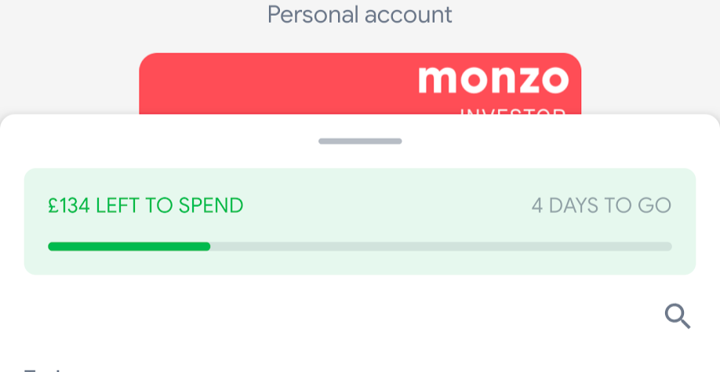
Task: Tap the £134 LEFT TO SPEND text
Action: [x=146, y=205]
